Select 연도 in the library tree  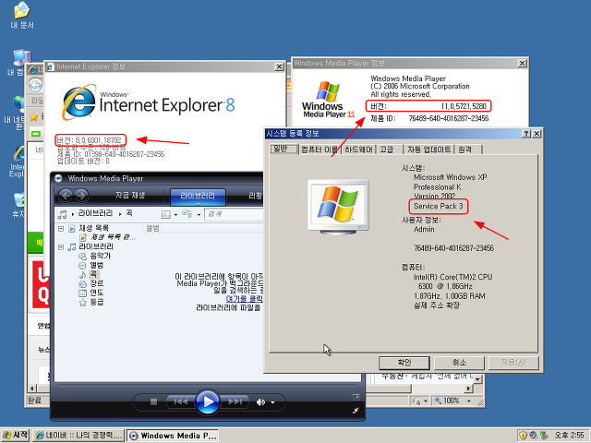[96, 293]
